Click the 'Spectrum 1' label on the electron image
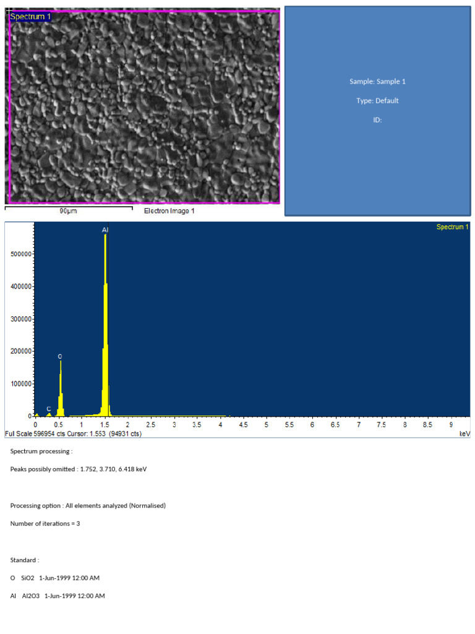The image size is (475, 634). click(x=30, y=17)
